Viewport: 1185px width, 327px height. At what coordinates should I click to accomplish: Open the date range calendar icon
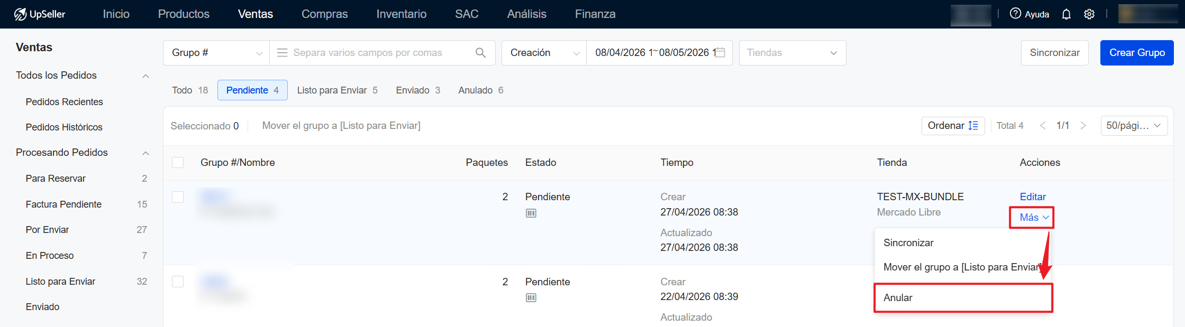(720, 52)
